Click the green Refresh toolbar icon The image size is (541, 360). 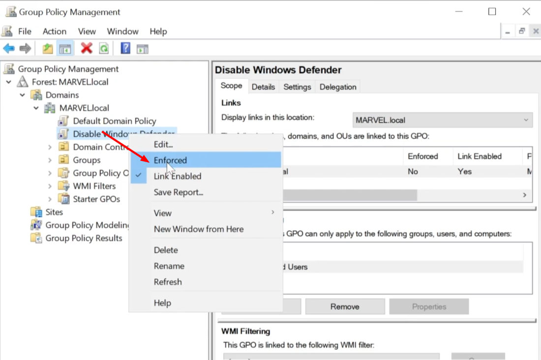(104, 48)
